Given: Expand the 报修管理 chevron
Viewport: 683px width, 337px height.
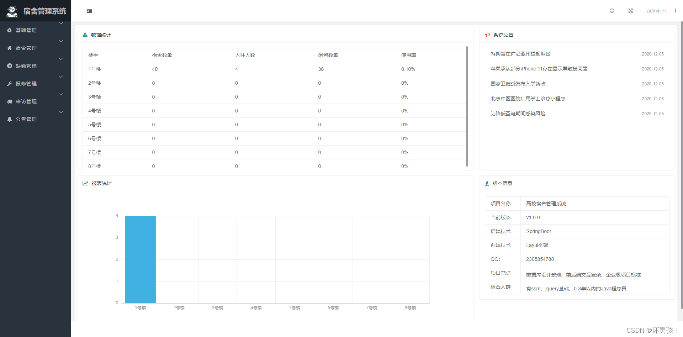Looking at the screenshot, I should click(x=61, y=77).
